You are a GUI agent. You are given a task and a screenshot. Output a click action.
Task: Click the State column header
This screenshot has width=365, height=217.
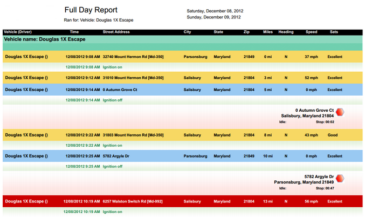point(218,32)
